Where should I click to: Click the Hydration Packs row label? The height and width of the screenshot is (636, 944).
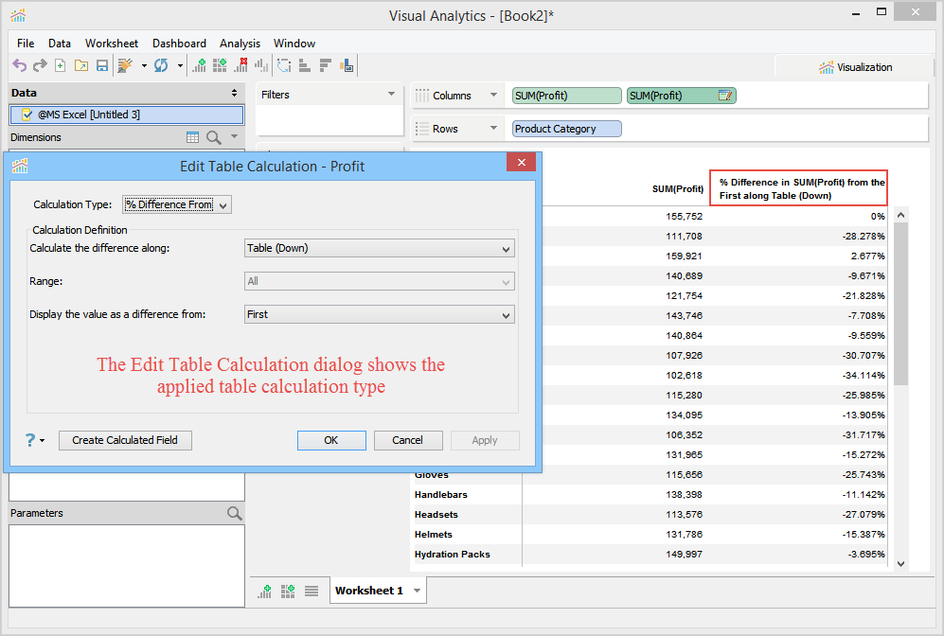453,555
